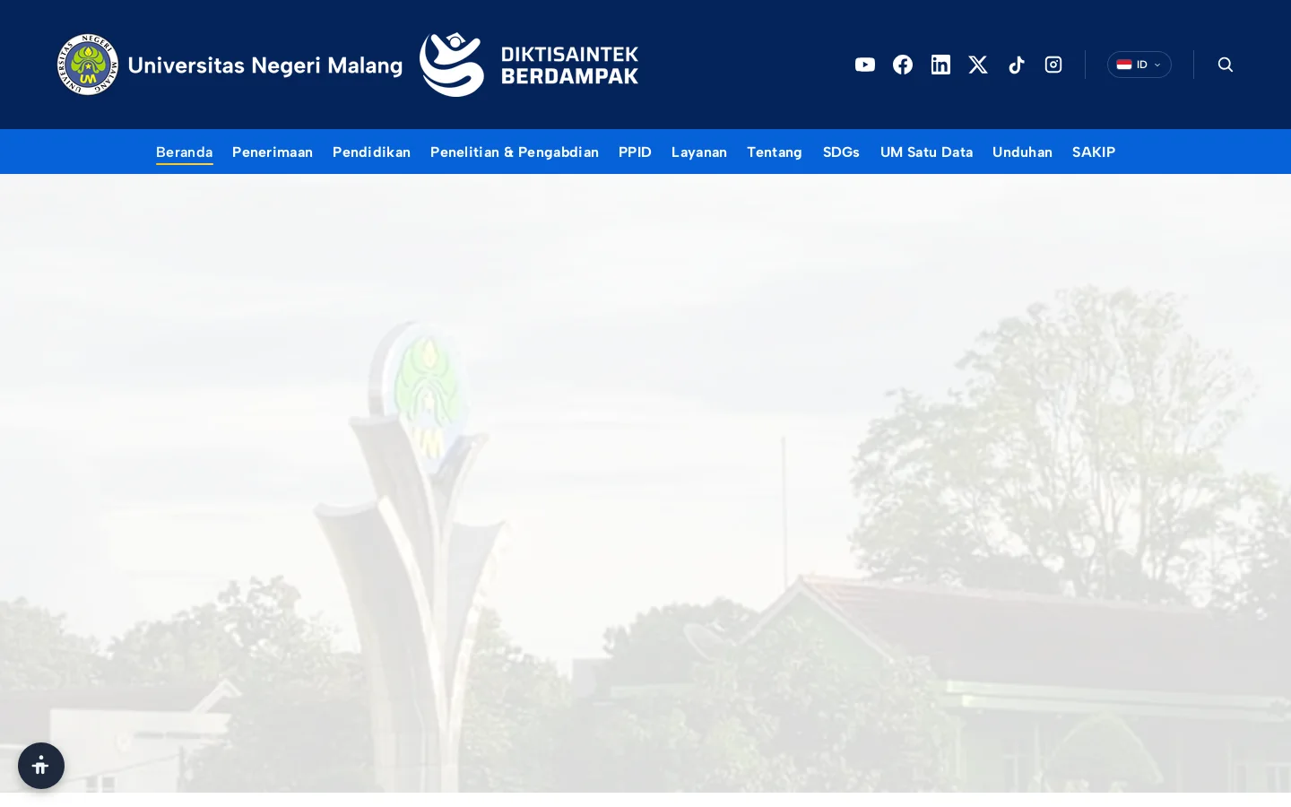This screenshot has width=1291, height=807.
Task: Click the Universitas Negeri Malang logo
Action: (88, 65)
